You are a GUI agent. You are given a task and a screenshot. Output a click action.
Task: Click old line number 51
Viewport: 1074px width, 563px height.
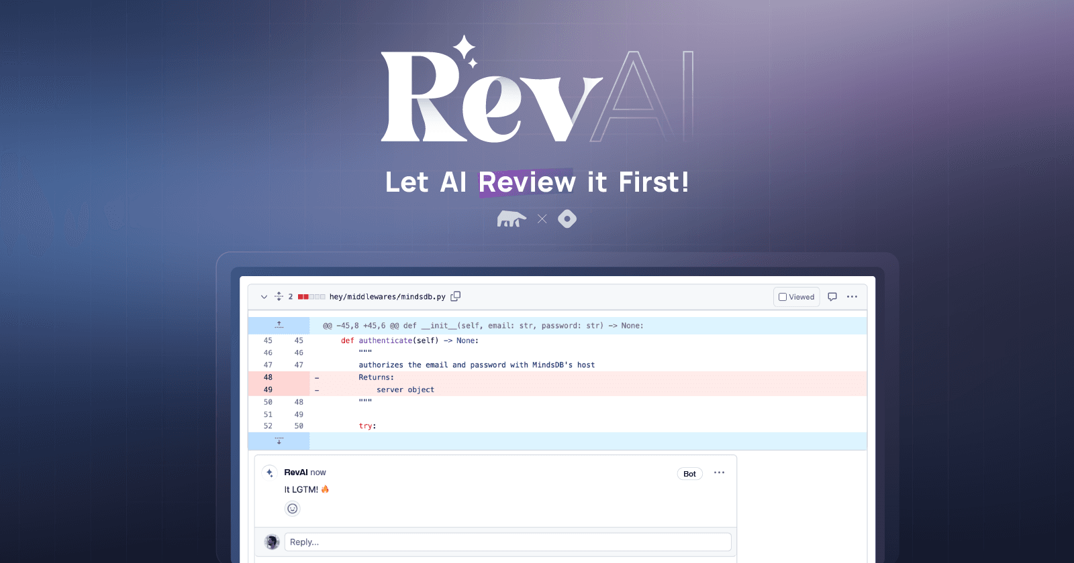pyautogui.click(x=268, y=414)
